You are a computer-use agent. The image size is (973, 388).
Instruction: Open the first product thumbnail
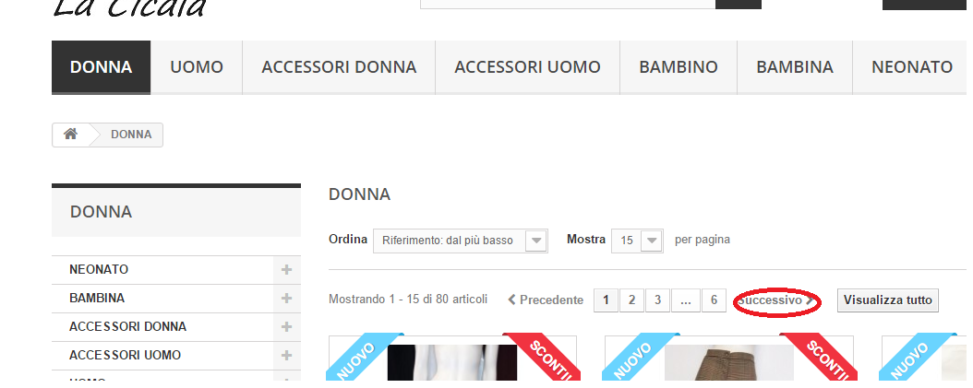point(452,362)
